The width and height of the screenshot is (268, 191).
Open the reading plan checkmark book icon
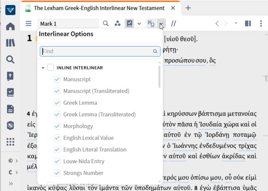[10, 92]
